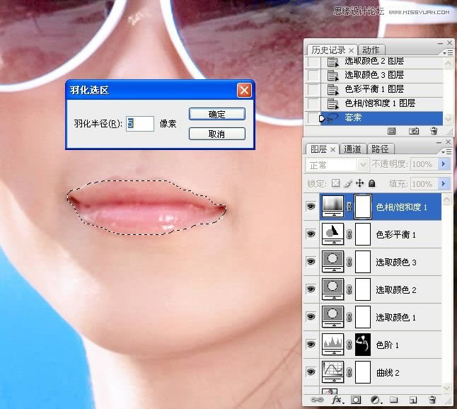This screenshot has height=409, width=457.
Task: Set history brush source for 色相/饱和度 1 图层
Action: (x=313, y=103)
